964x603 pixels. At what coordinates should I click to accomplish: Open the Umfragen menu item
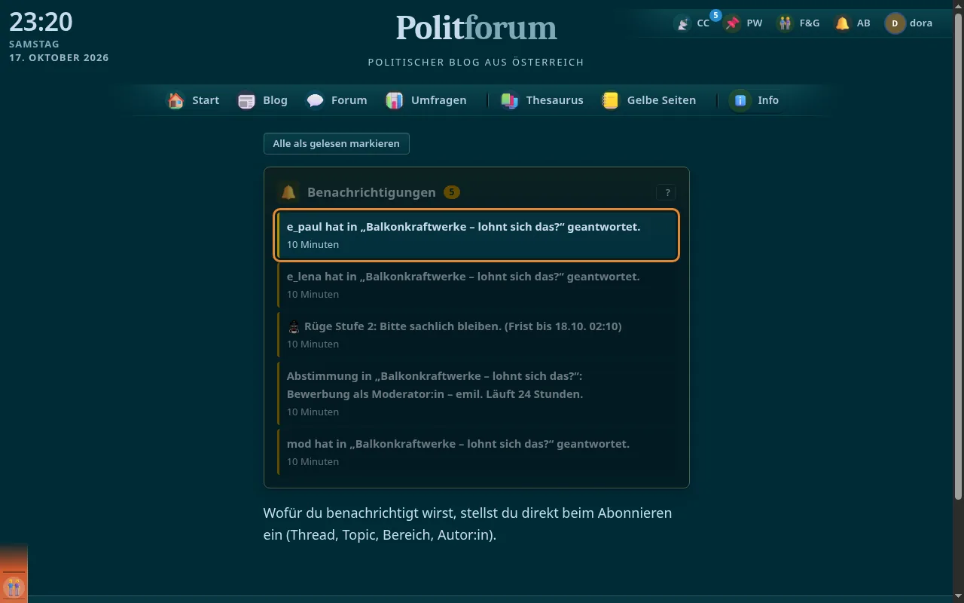click(426, 100)
